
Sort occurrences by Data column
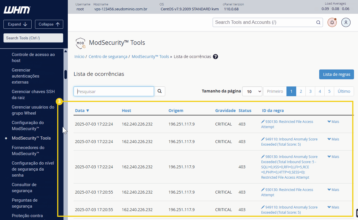pos(82,111)
